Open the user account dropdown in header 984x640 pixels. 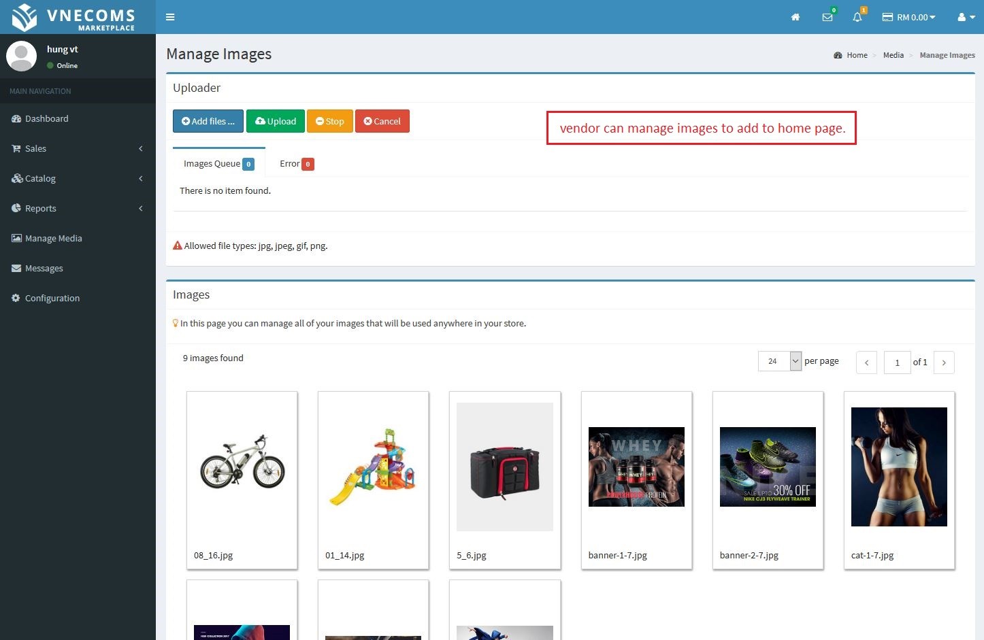coord(966,17)
